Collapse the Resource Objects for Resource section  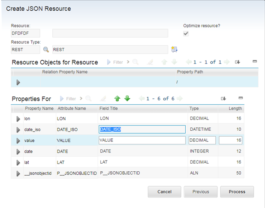255,62
